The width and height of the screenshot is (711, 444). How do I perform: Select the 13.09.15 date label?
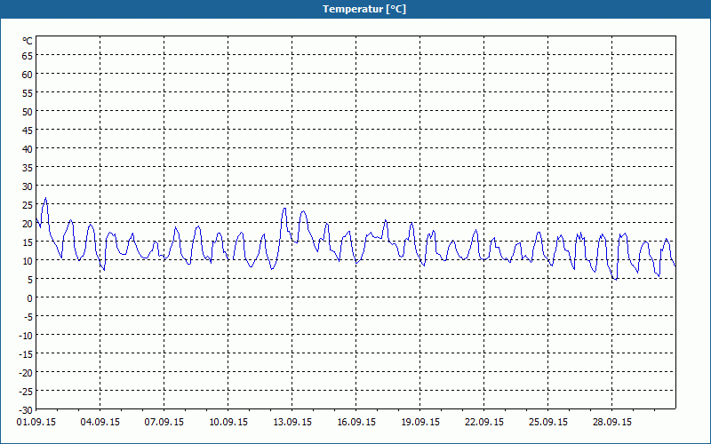coord(292,422)
